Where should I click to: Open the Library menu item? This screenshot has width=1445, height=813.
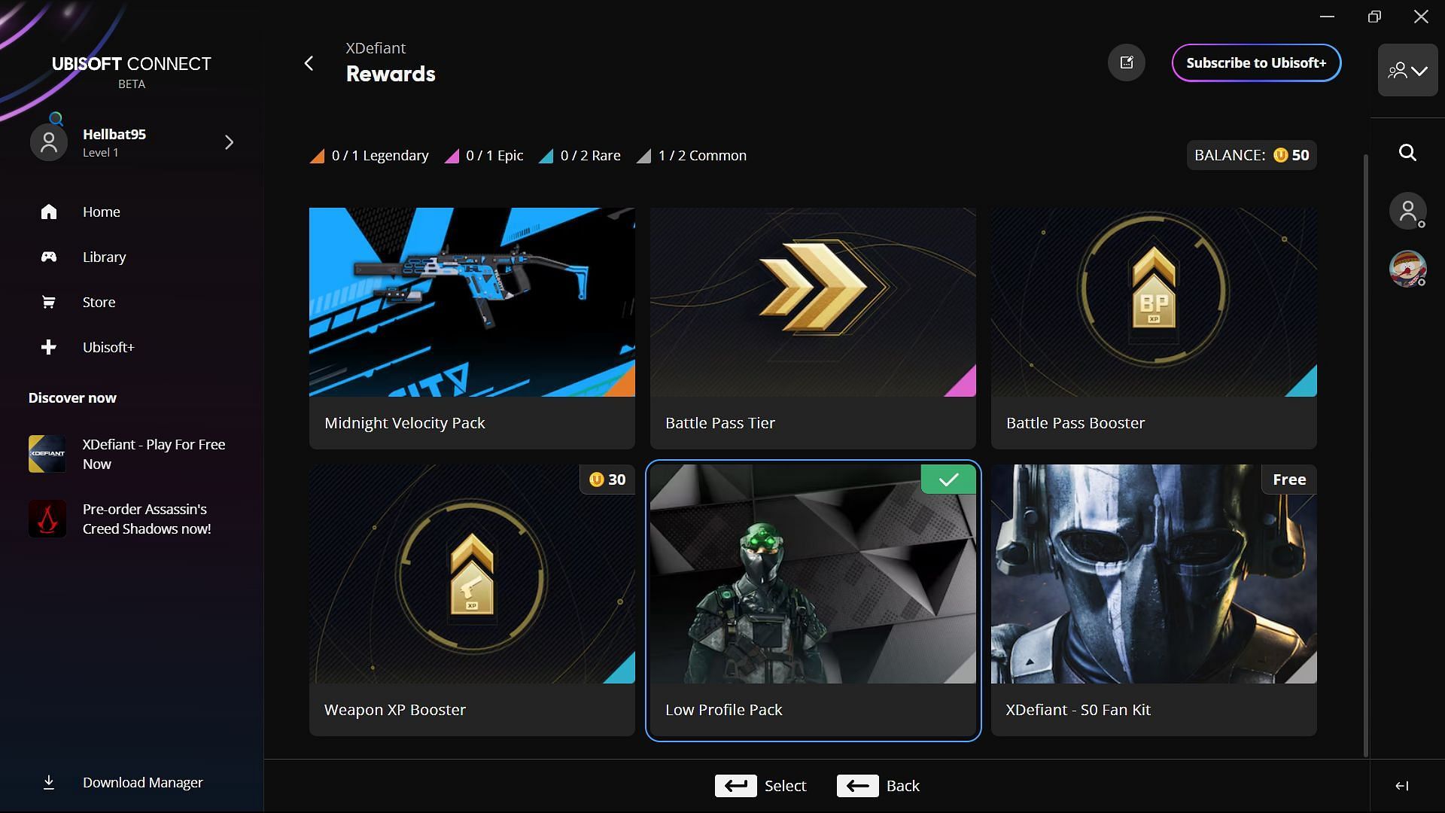104,256
